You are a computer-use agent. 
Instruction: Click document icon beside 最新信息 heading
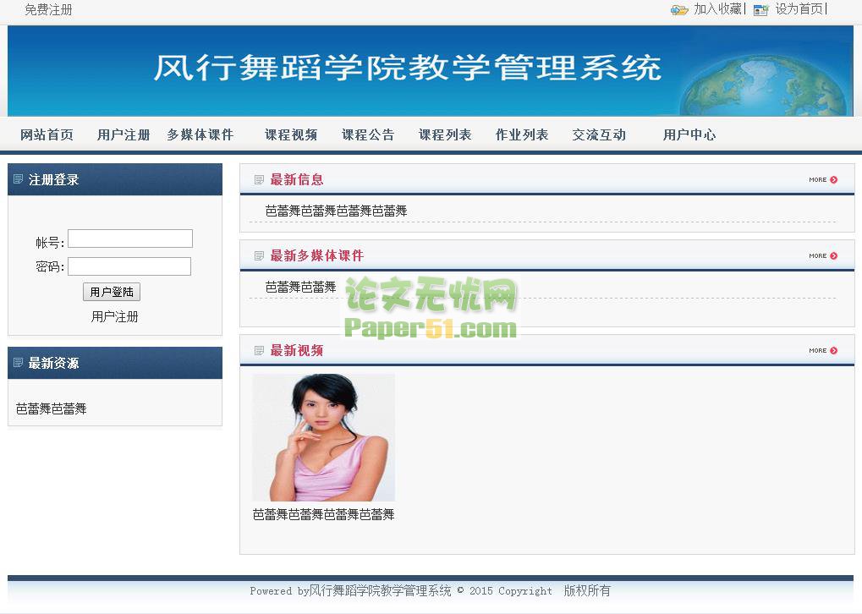pyautogui.click(x=259, y=180)
